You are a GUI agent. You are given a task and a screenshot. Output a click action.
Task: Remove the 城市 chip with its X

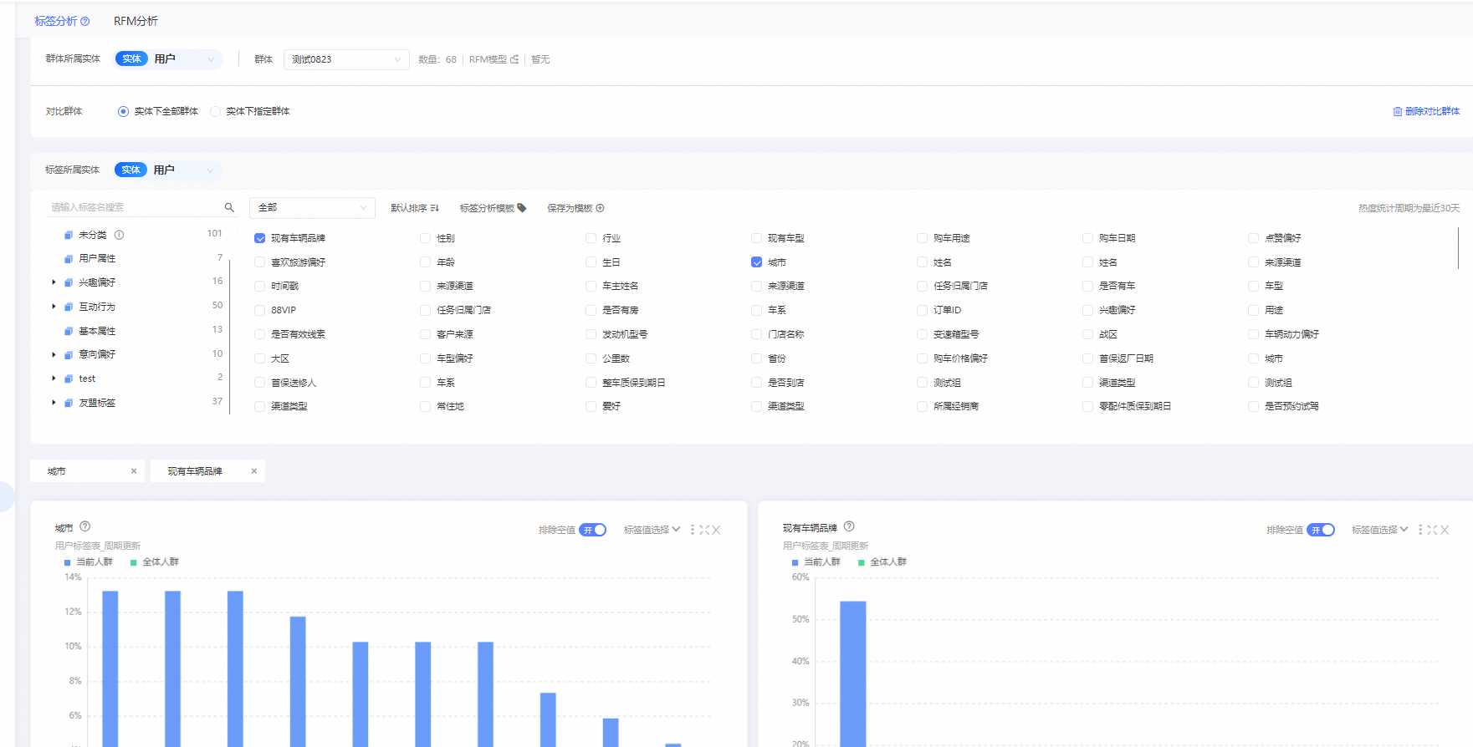134,471
